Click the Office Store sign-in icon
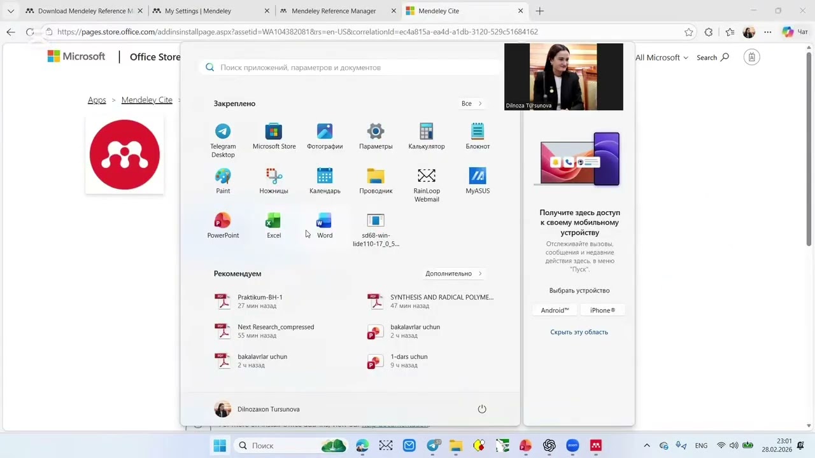815x458 pixels. (752, 57)
